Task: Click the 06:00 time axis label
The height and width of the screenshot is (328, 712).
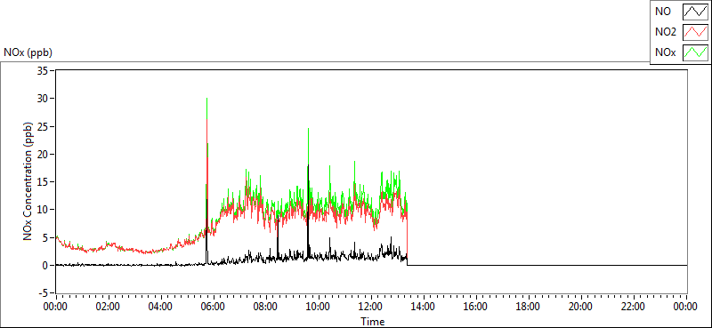Action: coord(214,307)
